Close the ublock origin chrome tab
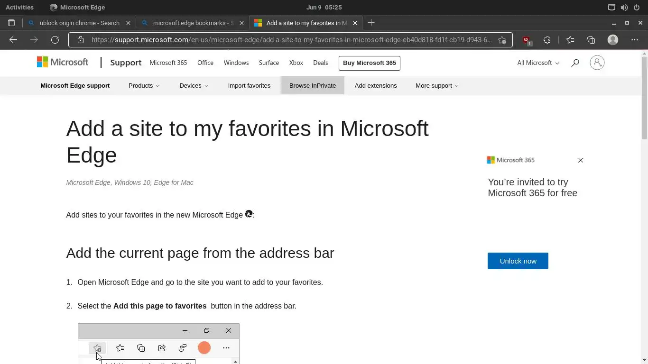648x364 pixels. [128, 23]
